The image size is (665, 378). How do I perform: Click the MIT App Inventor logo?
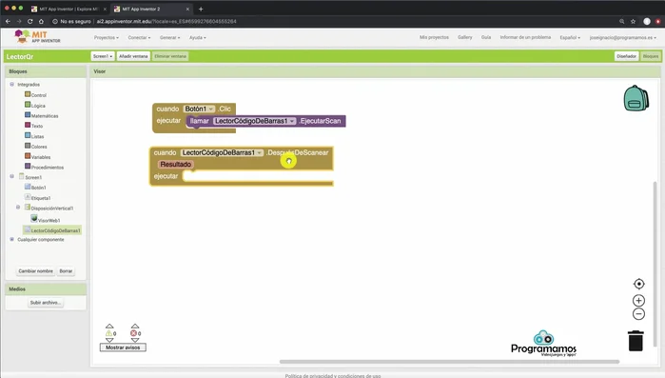[x=37, y=37]
